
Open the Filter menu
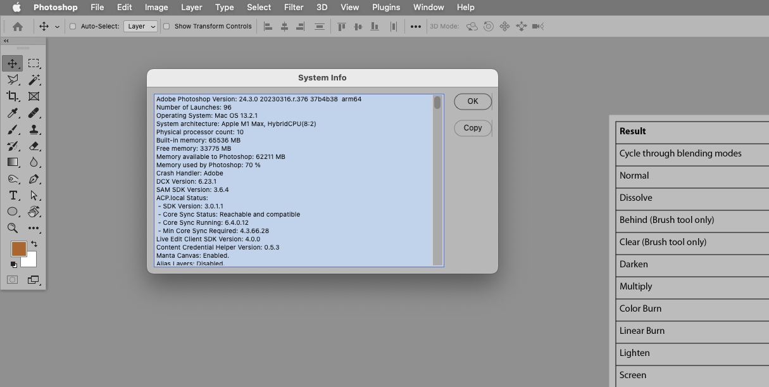294,7
